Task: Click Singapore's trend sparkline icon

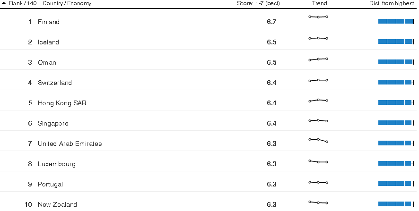Action: click(x=318, y=120)
